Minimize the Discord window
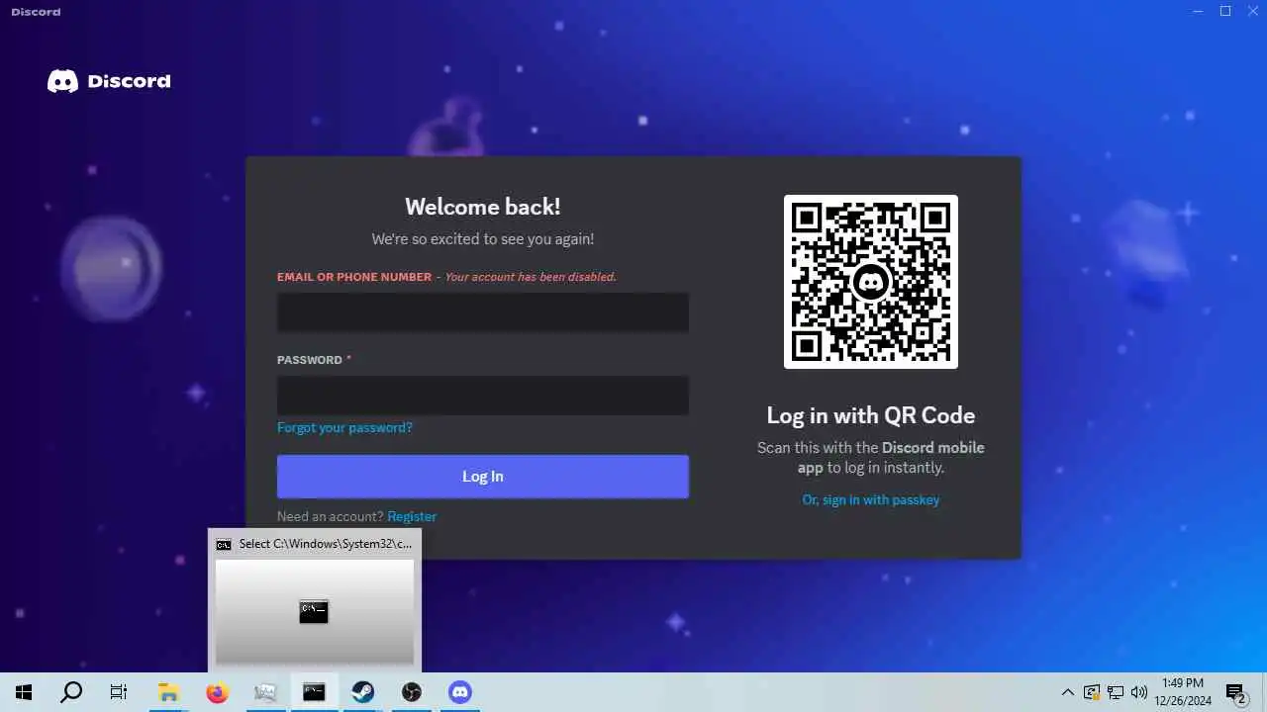The width and height of the screenshot is (1267, 712). 1196,11
